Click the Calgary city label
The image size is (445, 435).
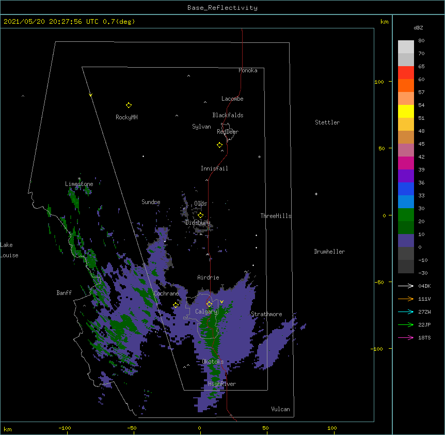point(206,312)
